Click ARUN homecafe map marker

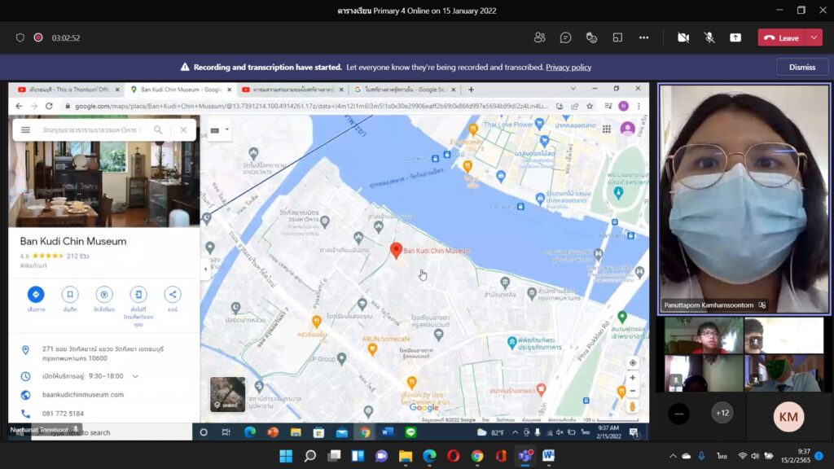point(372,348)
